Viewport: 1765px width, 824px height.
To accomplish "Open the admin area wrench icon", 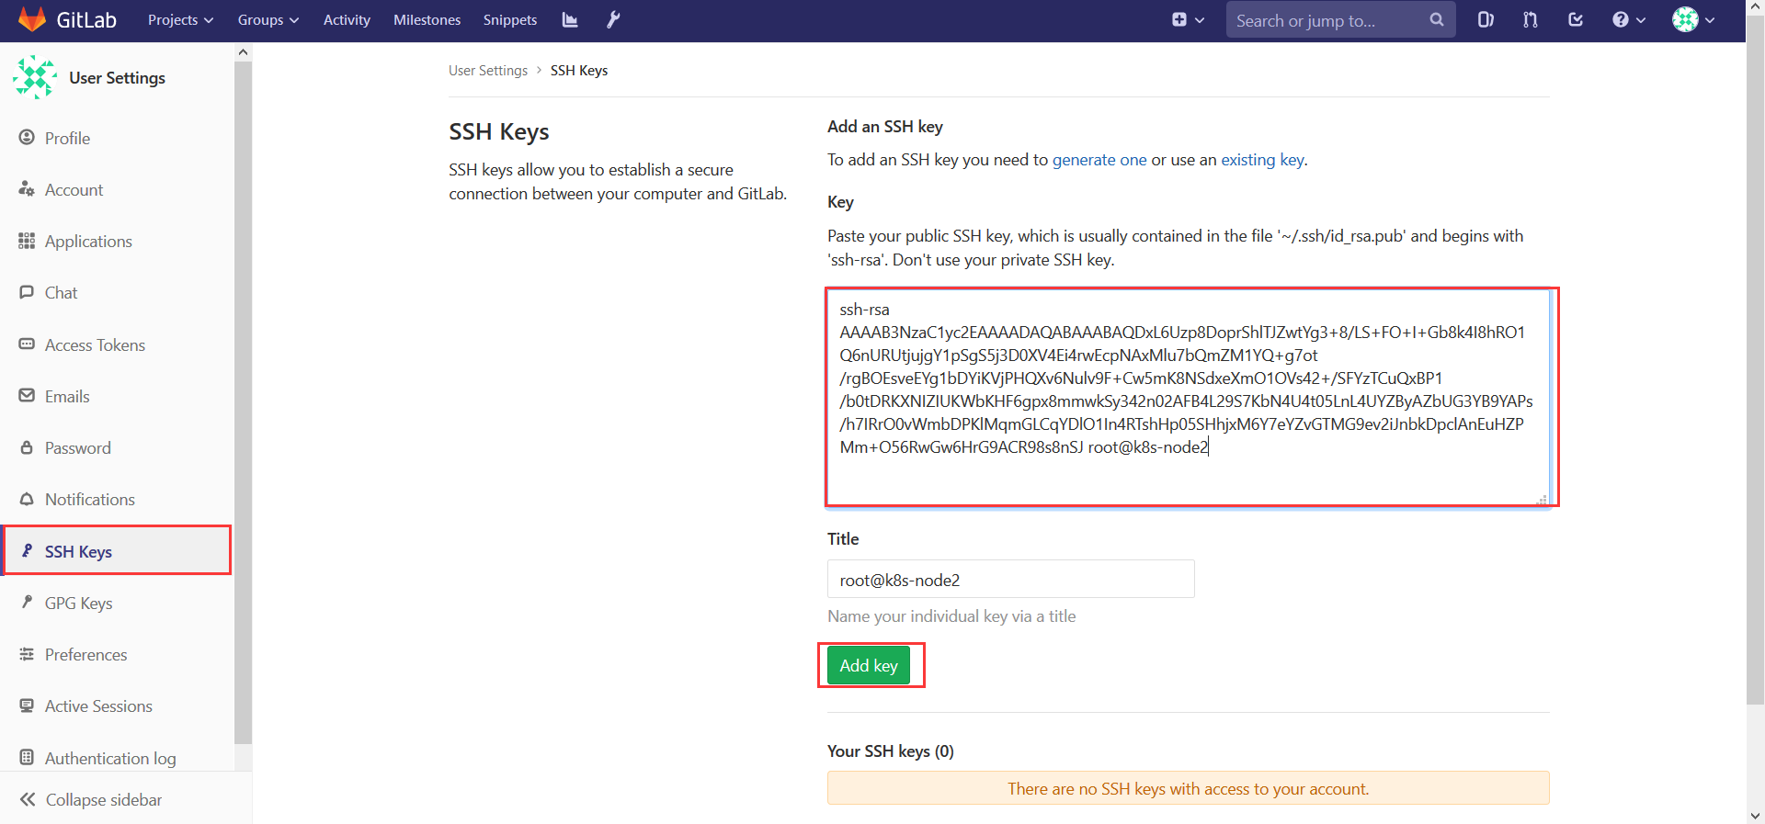I will (613, 19).
